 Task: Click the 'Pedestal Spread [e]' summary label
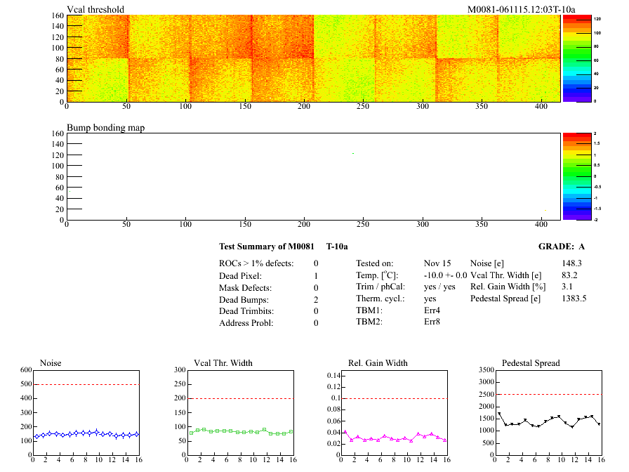coord(505,299)
